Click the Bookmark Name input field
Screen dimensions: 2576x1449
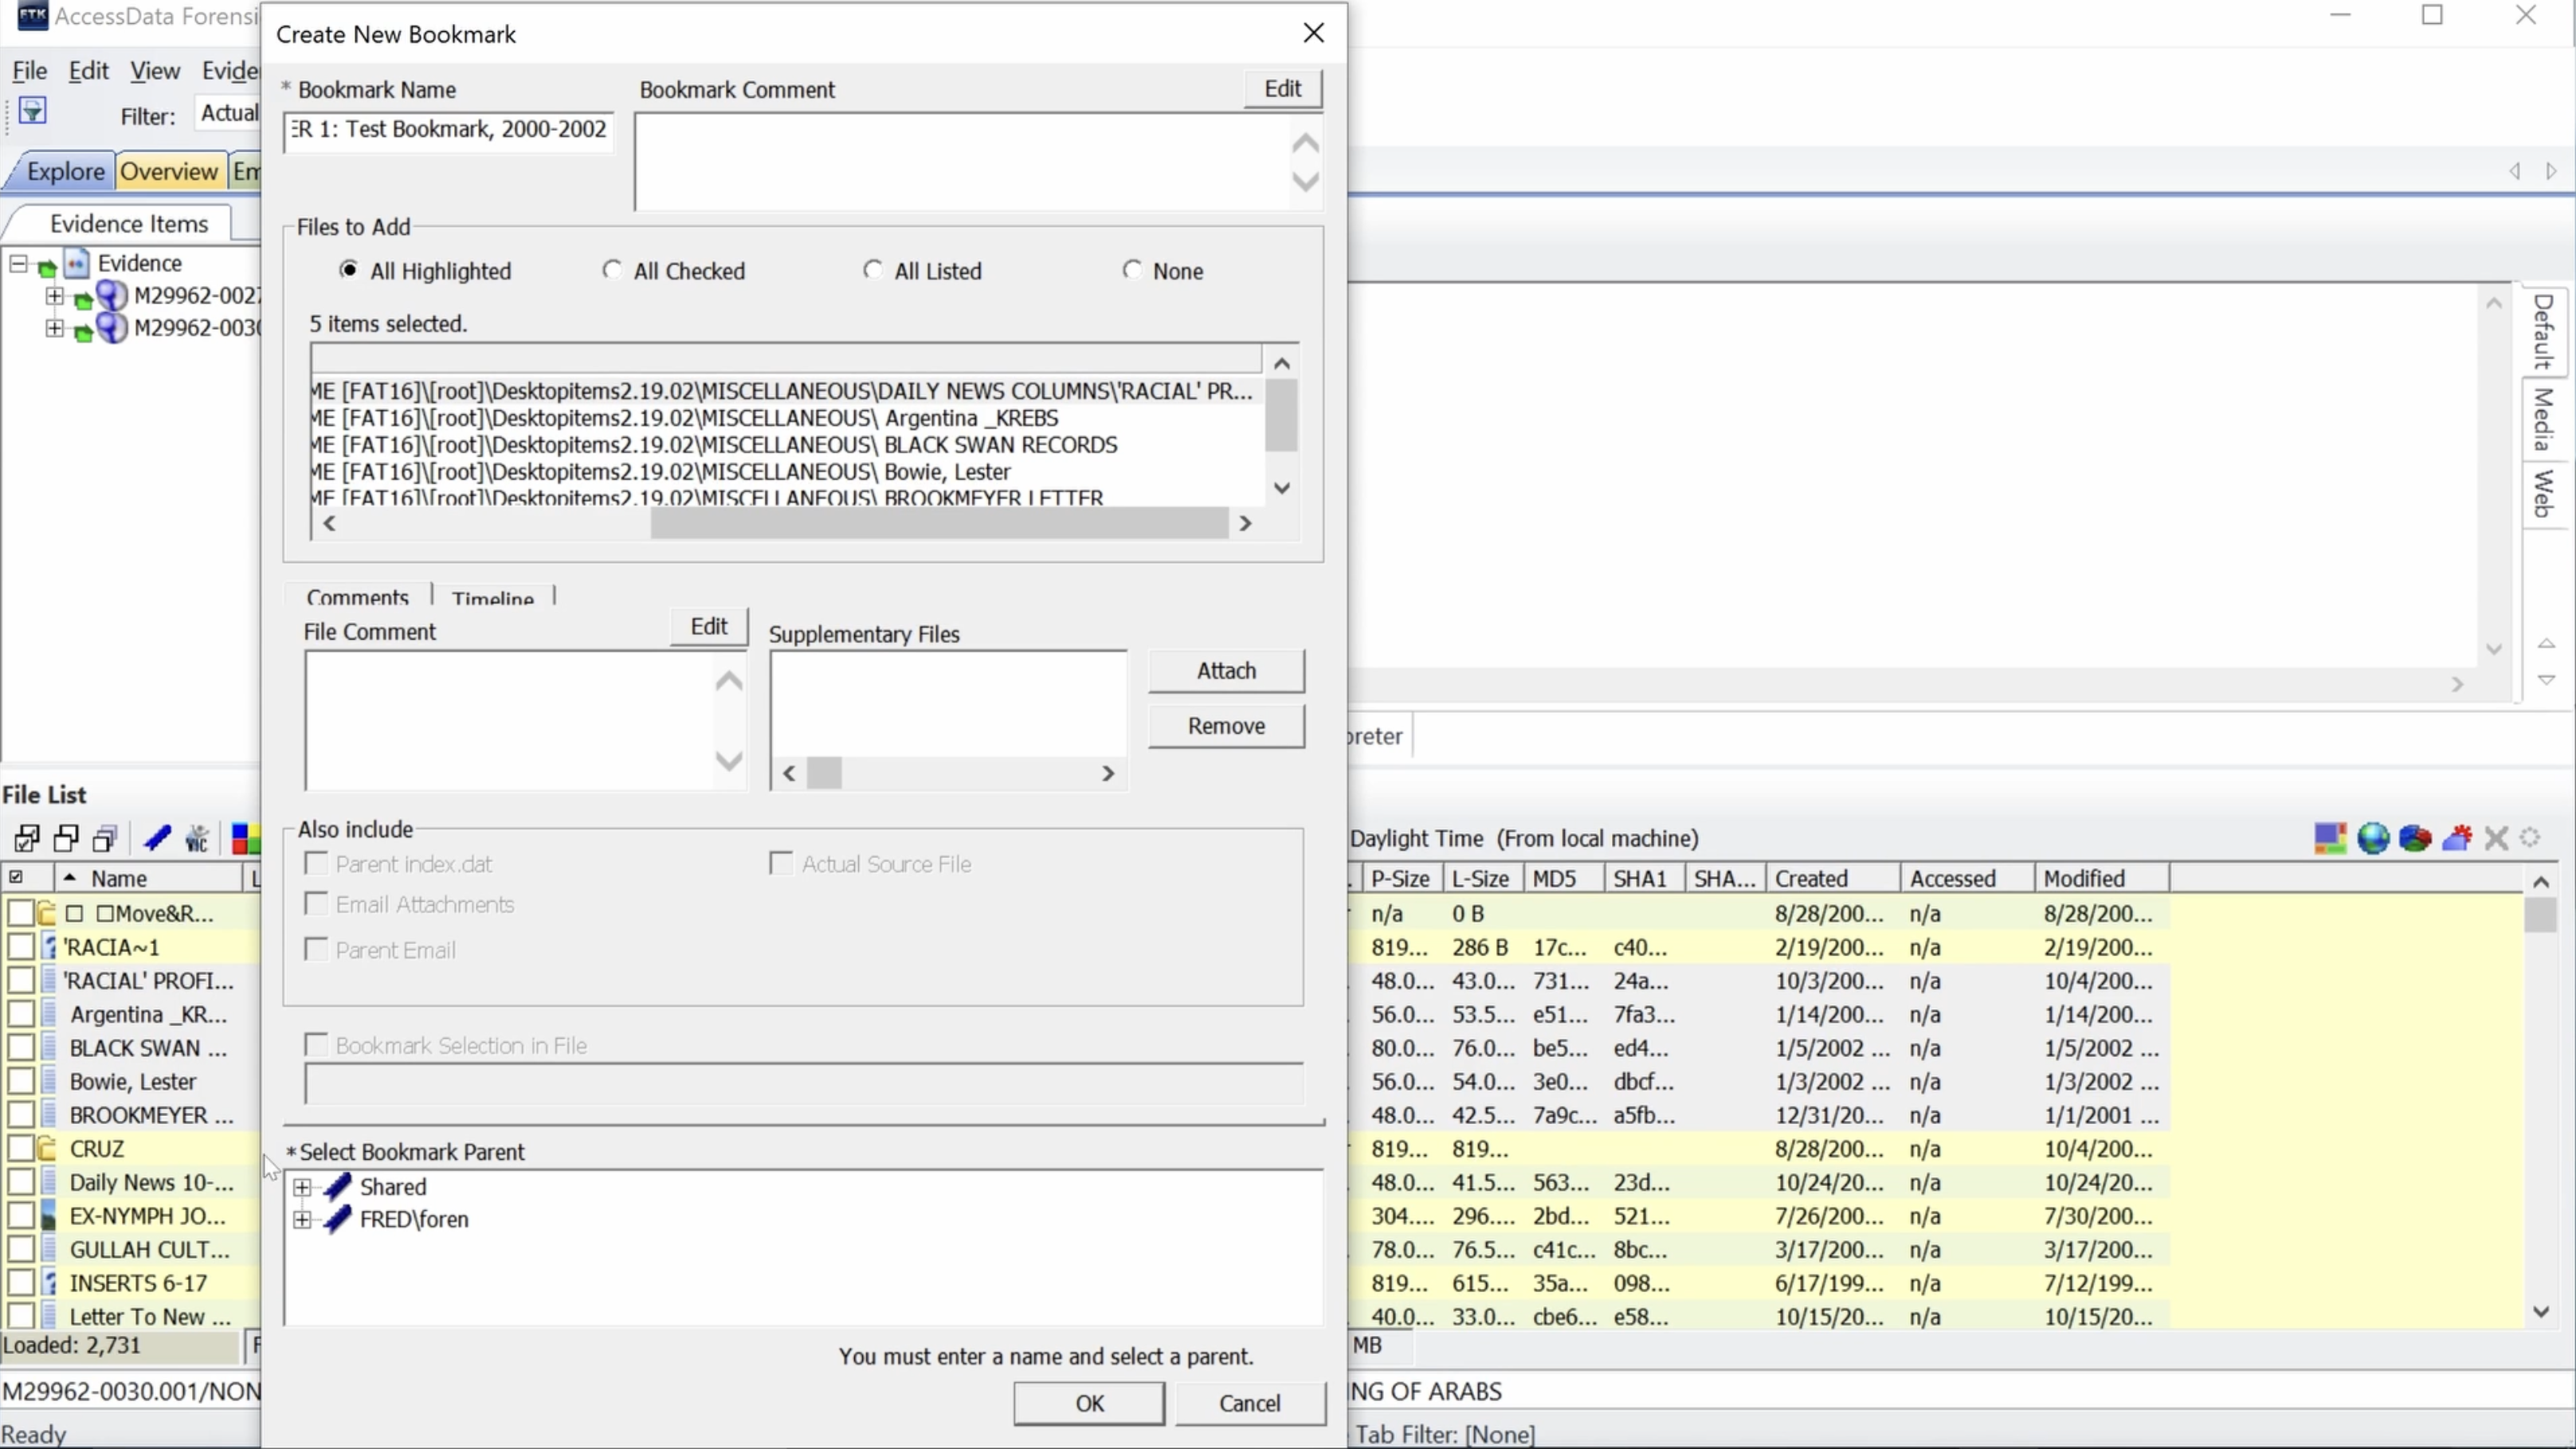tap(449, 127)
